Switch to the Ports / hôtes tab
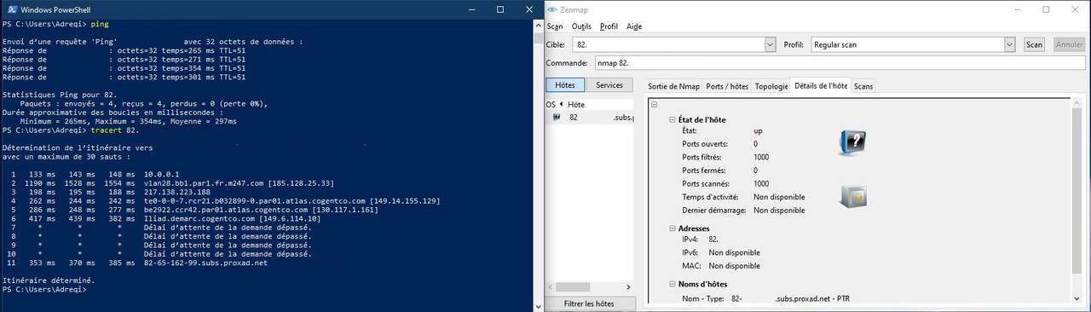The image size is (1091, 312). coord(727,86)
